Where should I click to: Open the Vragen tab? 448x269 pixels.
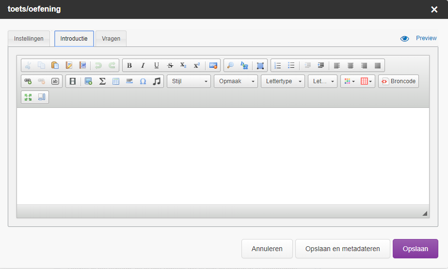(111, 39)
